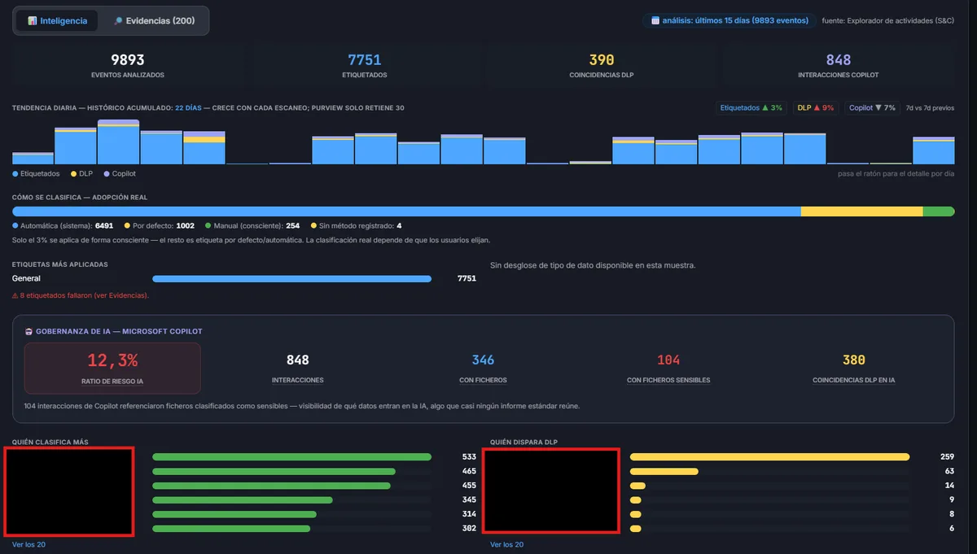The width and height of the screenshot is (977, 554).
Task: Click the blue Etiquetados legend dot
Action: click(15, 173)
